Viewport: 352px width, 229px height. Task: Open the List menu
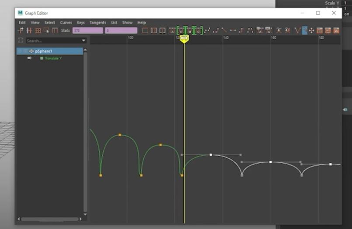point(114,23)
